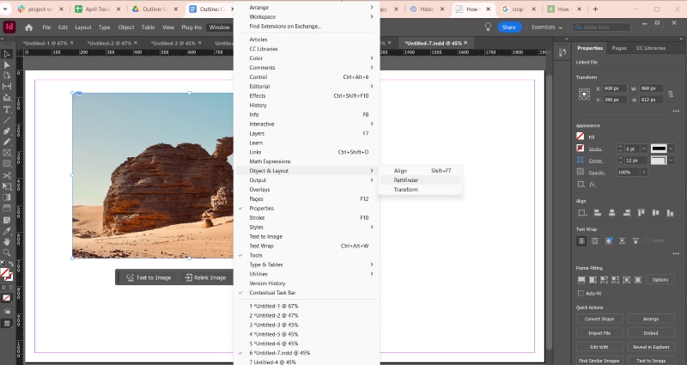The image size is (687, 365).
Task: Toggle the Invert text wrap checkbox
Action: point(647,241)
